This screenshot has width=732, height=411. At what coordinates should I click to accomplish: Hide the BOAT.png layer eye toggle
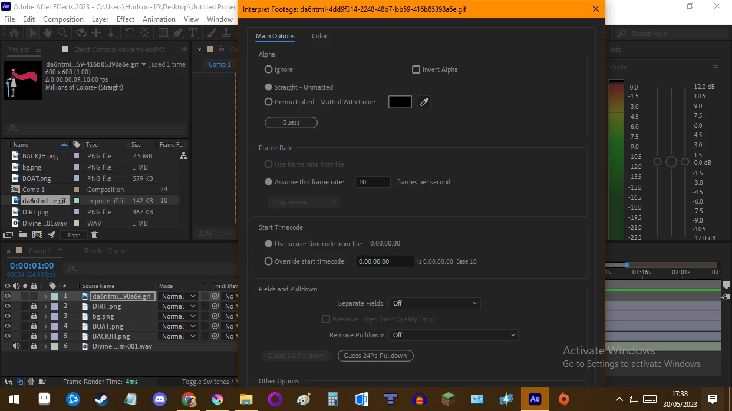(8, 326)
